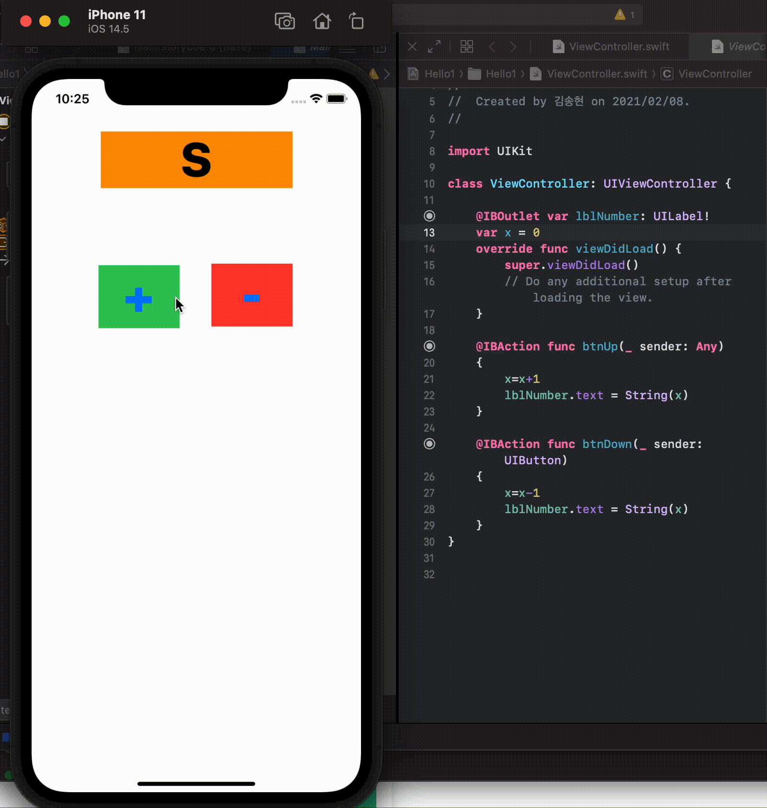
Task: Go to simulator Home screen icon
Action: [x=322, y=22]
